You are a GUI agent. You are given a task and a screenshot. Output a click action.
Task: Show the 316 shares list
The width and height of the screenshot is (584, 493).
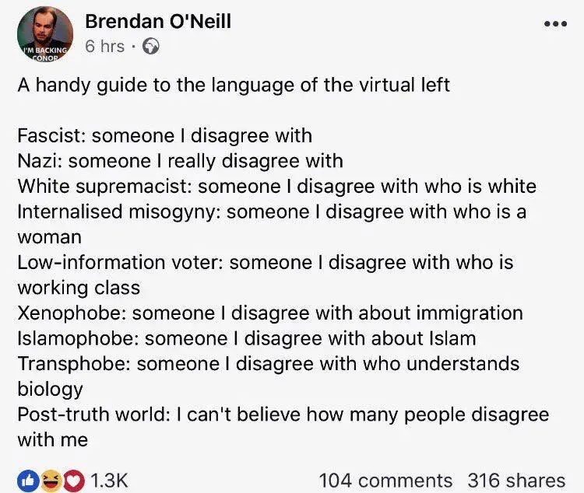(x=516, y=480)
